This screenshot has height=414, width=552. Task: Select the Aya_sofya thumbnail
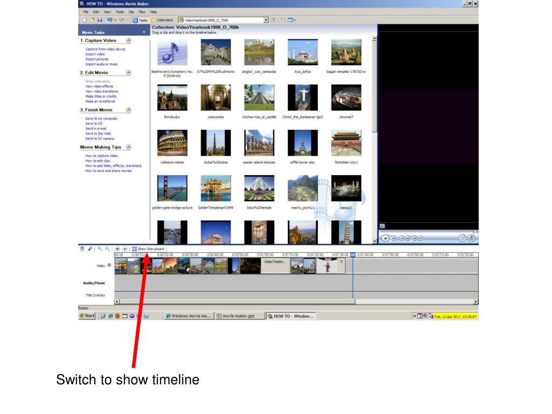pyautogui.click(x=303, y=52)
